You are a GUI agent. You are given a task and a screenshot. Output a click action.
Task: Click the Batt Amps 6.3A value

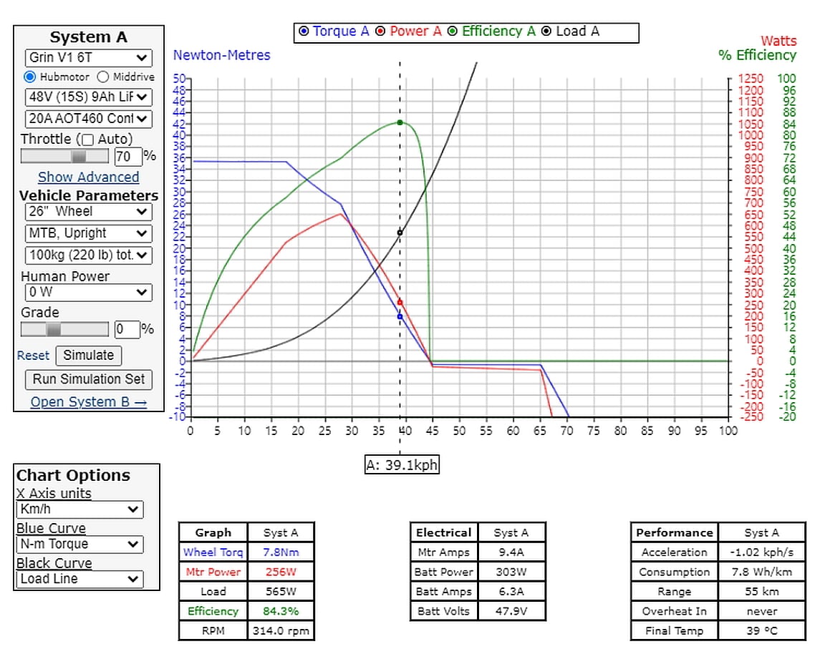point(511,592)
